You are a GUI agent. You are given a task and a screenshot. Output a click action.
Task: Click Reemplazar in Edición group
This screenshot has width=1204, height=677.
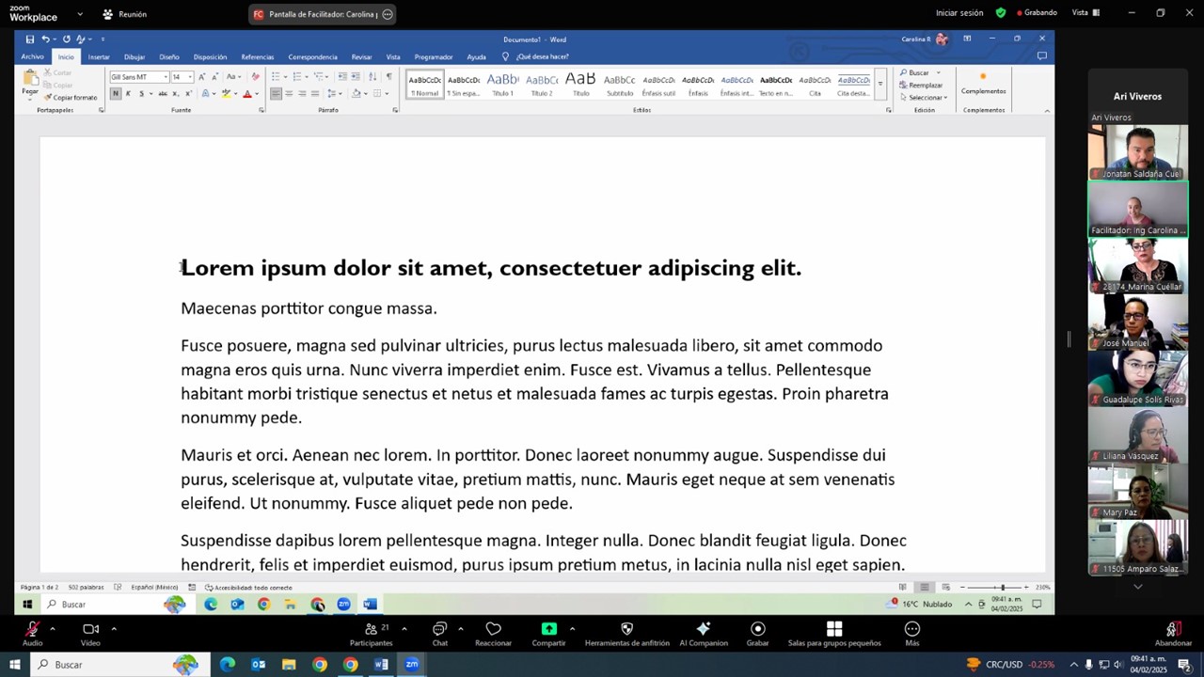pyautogui.click(x=922, y=86)
